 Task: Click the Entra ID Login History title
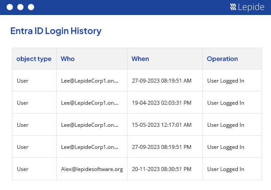(x=56, y=31)
